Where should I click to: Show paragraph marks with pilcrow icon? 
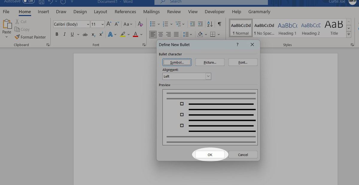(220, 24)
